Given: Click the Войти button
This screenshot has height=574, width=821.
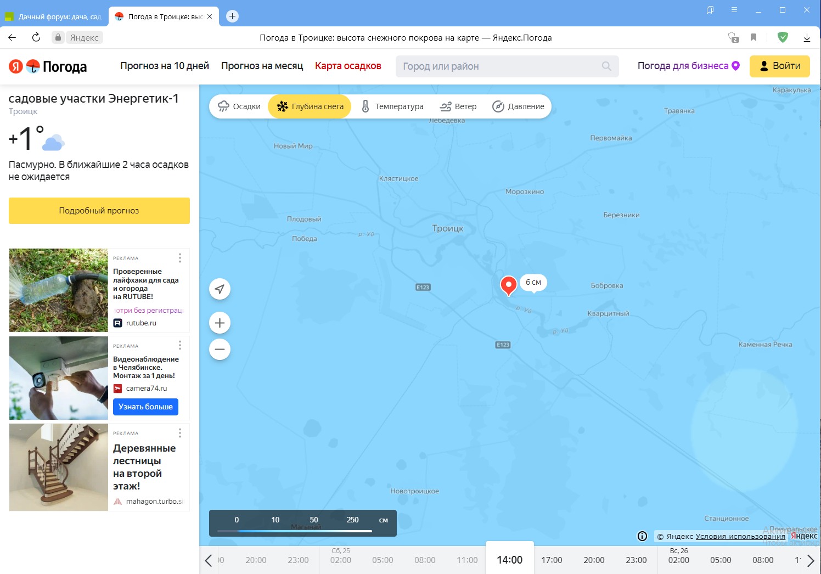Looking at the screenshot, I should click(780, 66).
